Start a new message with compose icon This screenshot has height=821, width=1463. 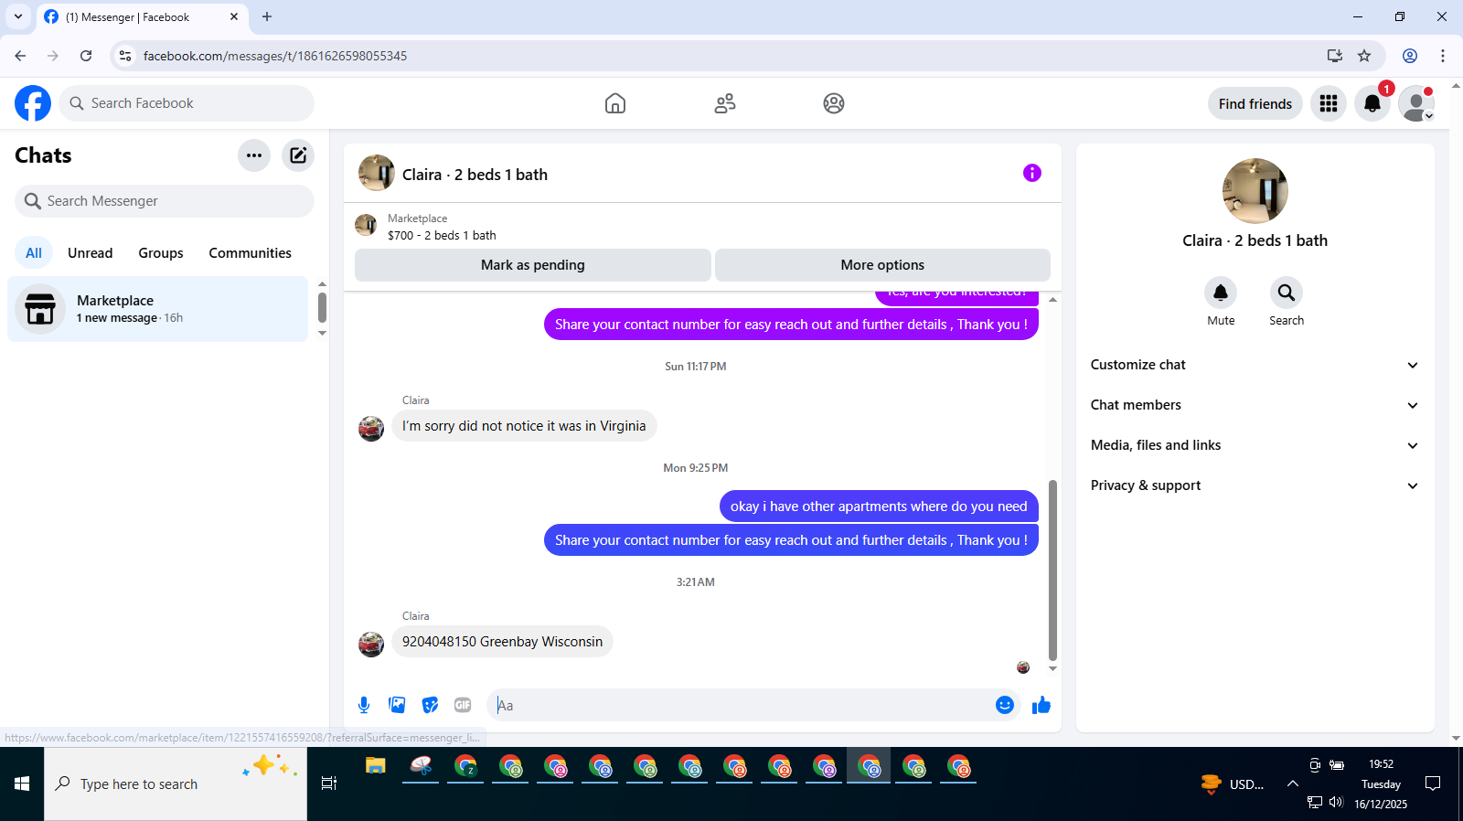[x=298, y=155]
